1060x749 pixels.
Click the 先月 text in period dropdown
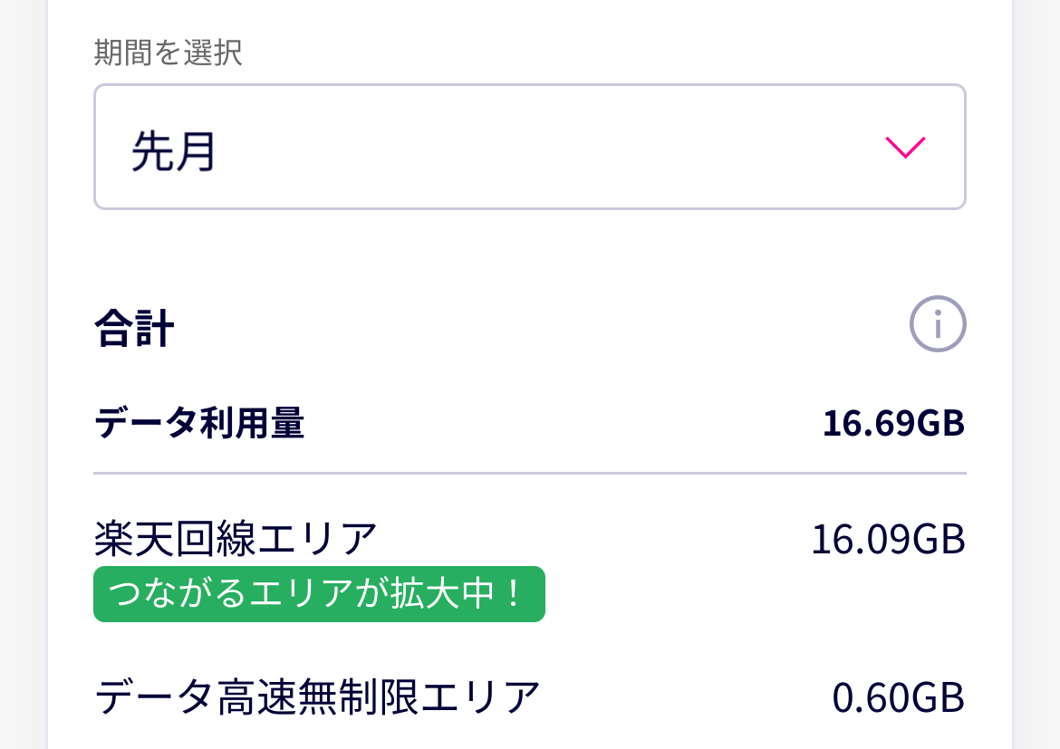coord(174,150)
